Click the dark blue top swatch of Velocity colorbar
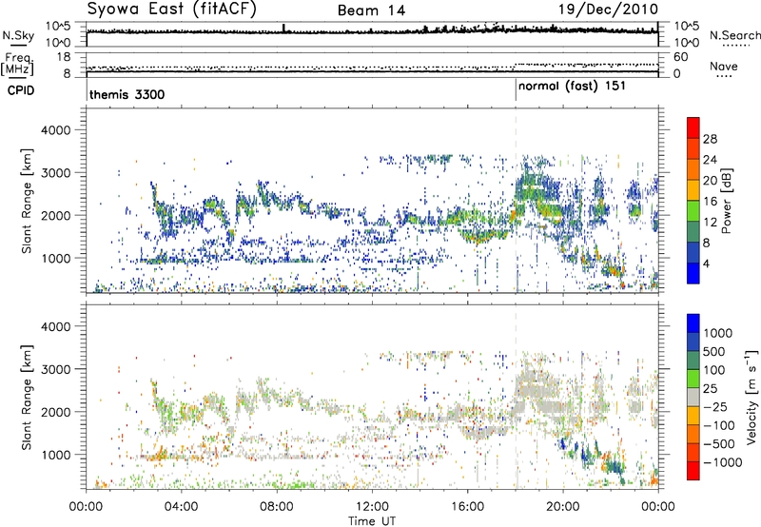This screenshot has width=761, height=527. pos(693,323)
